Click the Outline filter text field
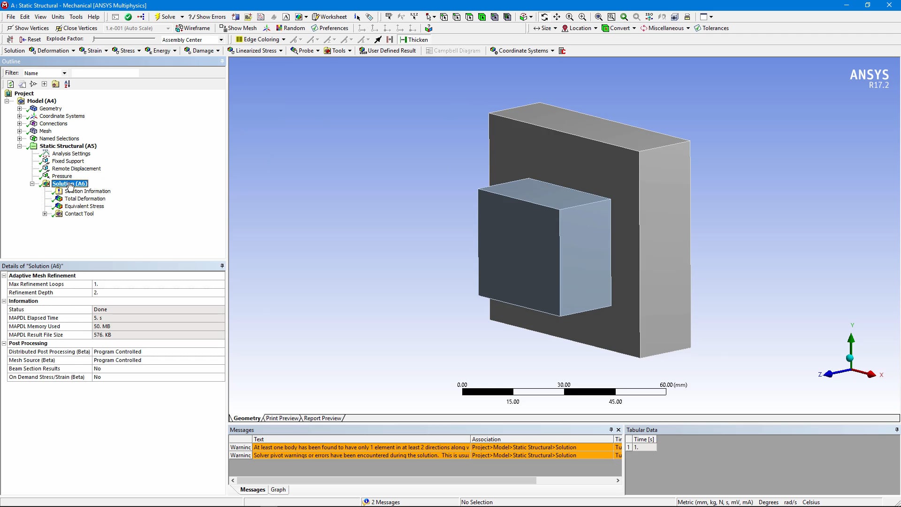 point(105,73)
